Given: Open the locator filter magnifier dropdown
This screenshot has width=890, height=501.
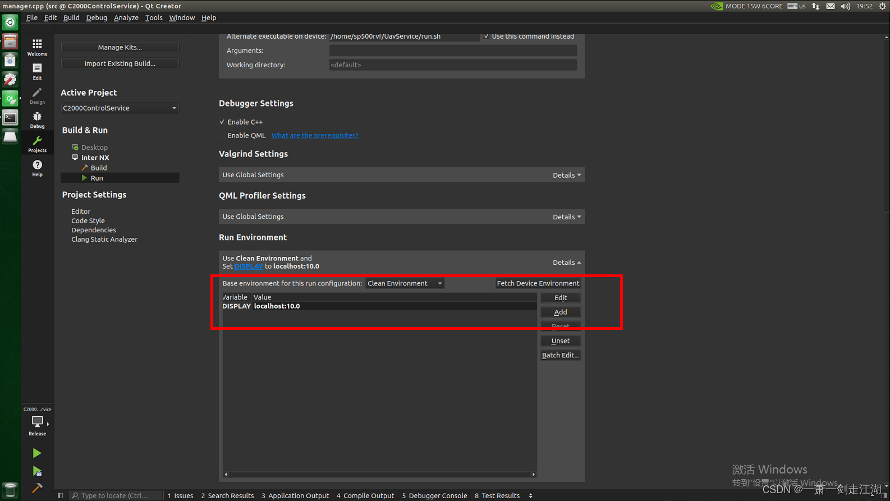Looking at the screenshot, I should pyautogui.click(x=75, y=495).
